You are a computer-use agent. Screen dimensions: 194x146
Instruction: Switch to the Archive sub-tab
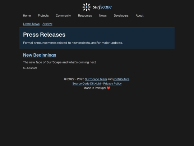point(47,24)
